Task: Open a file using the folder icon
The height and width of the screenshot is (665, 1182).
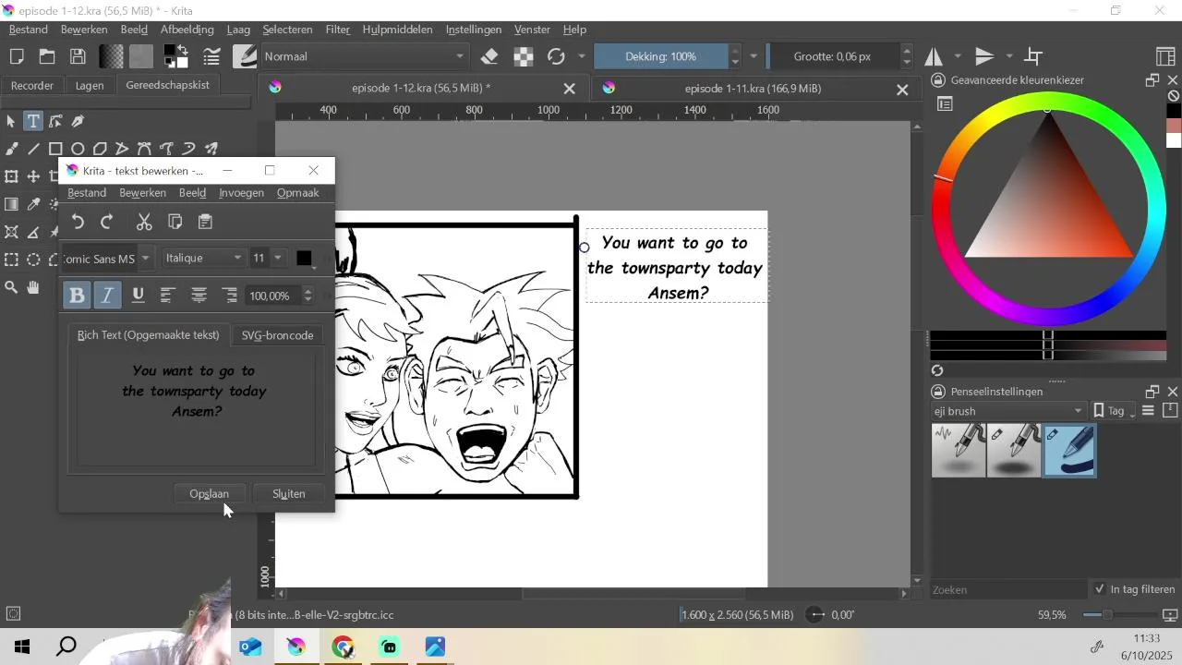Action: pyautogui.click(x=47, y=56)
